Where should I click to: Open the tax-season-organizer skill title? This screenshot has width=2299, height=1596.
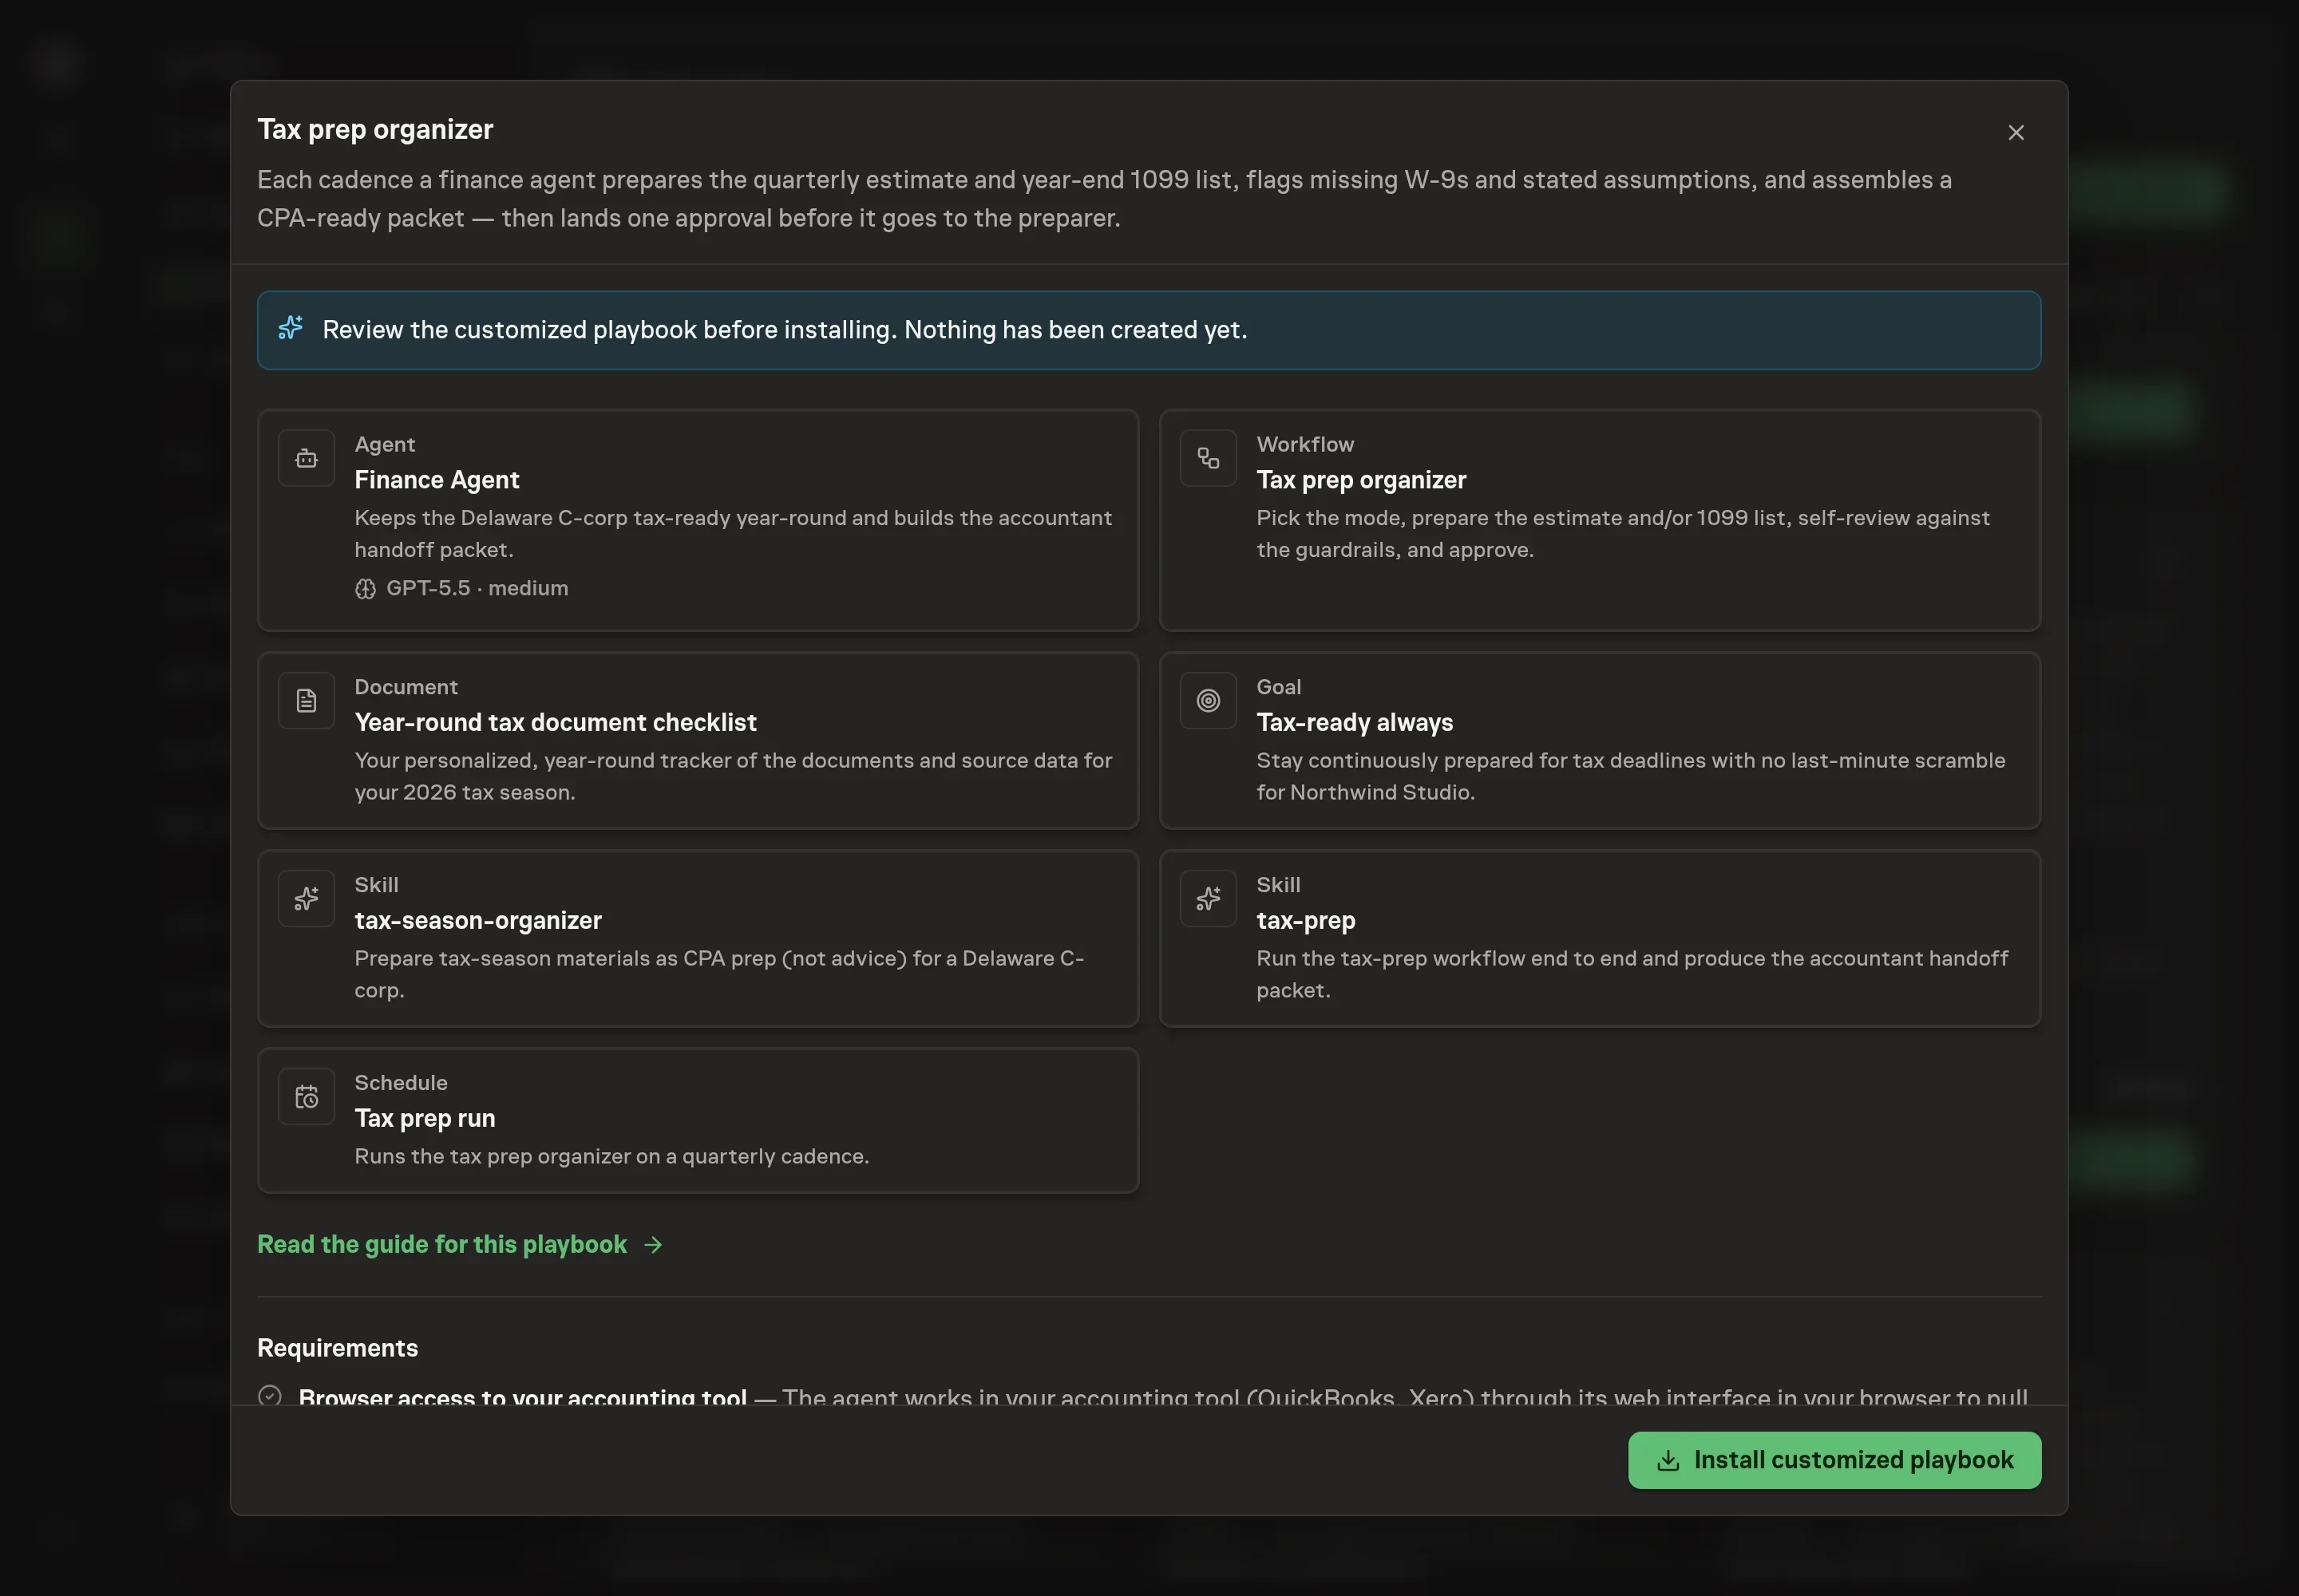point(477,920)
